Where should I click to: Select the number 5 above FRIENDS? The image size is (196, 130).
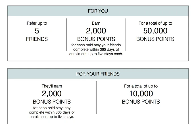click(x=37, y=31)
